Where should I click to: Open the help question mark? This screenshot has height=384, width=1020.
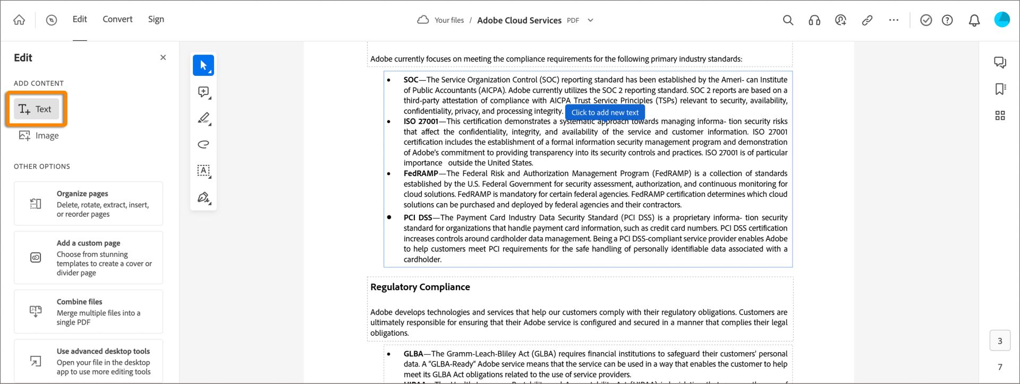[947, 20]
